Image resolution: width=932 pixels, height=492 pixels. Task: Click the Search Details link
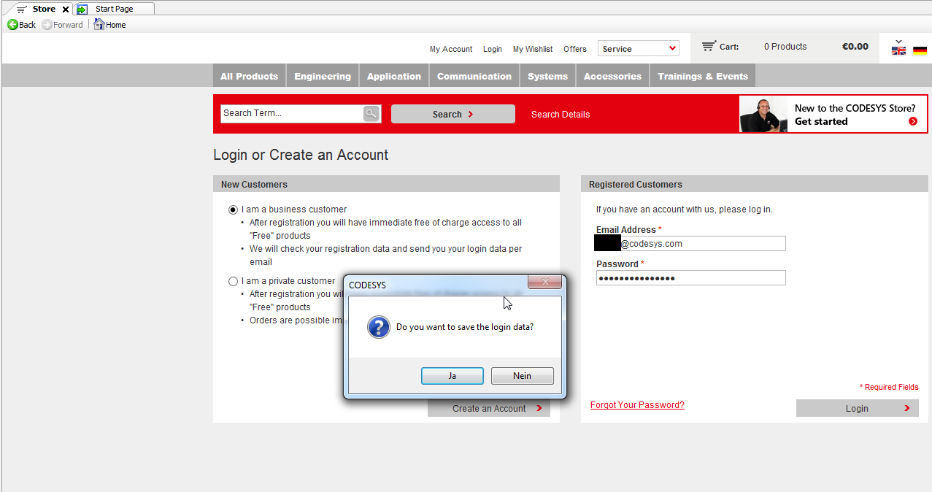[x=560, y=115]
